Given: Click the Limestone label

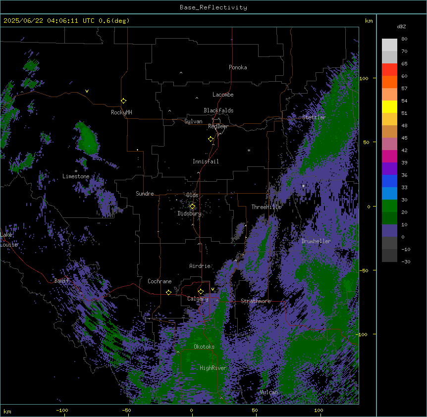Looking at the screenshot, I should pos(76,176).
